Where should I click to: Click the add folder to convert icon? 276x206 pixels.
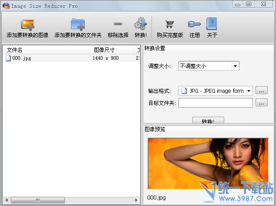[x=77, y=24]
